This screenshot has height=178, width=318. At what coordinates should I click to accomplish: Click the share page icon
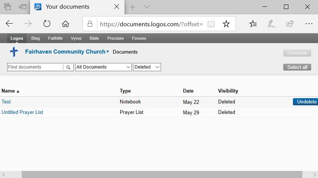pyautogui.click(x=290, y=24)
